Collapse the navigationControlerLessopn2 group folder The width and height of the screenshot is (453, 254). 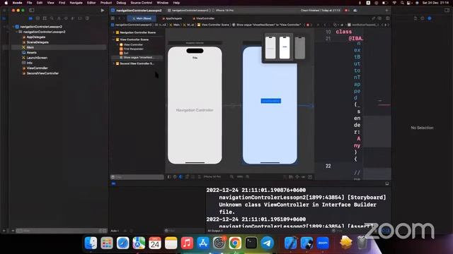[17, 32]
